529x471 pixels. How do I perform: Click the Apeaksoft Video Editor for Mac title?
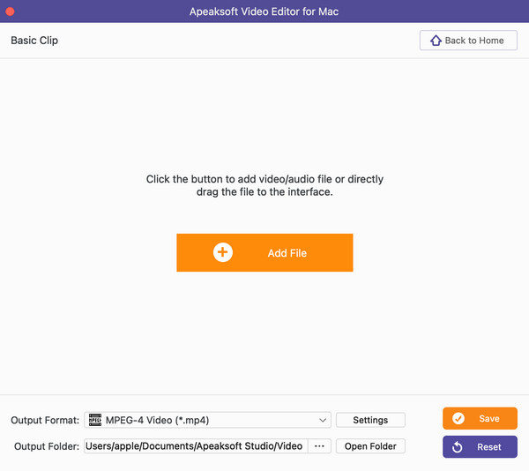(264, 11)
